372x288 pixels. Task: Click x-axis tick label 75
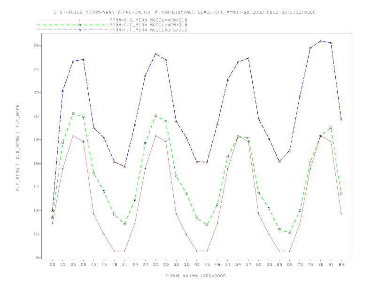pos(310,264)
